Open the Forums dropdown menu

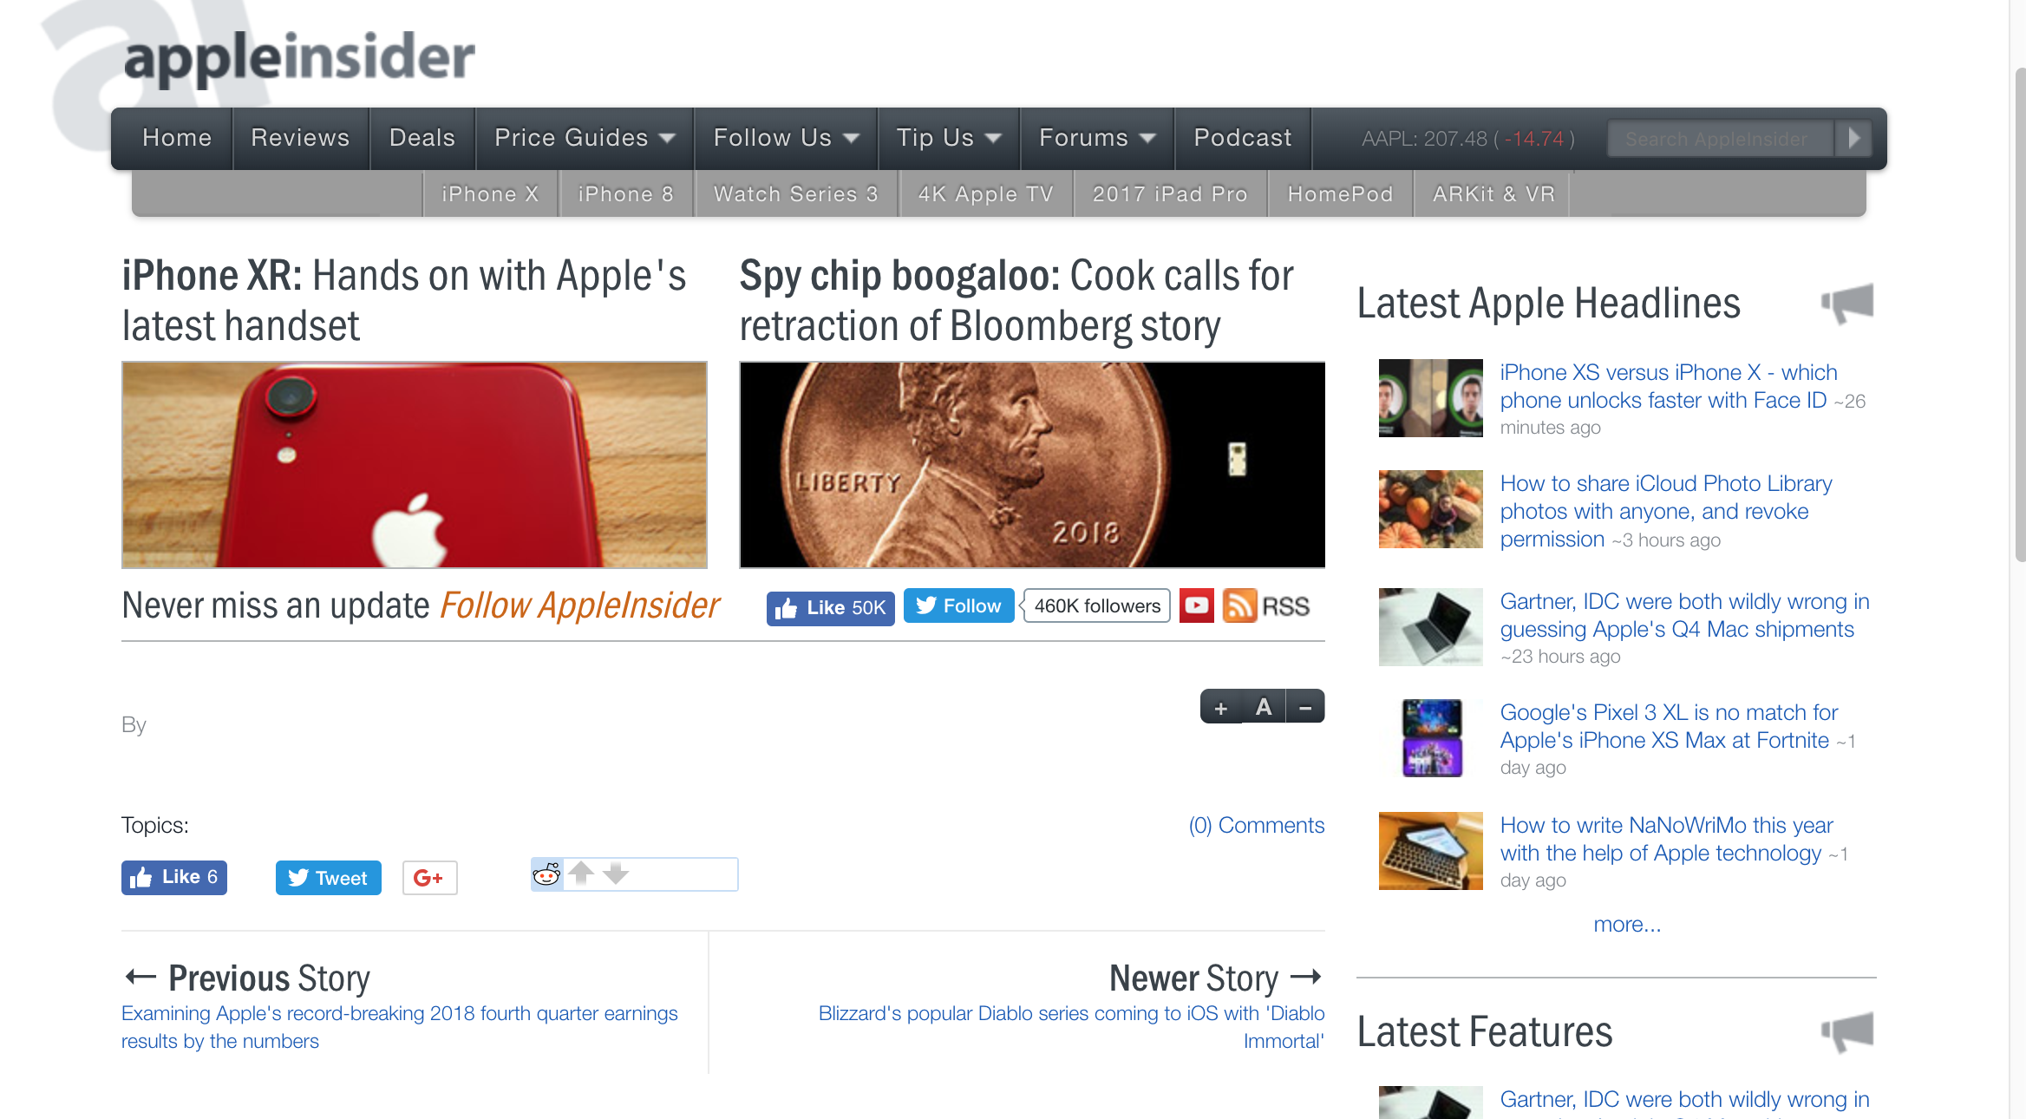click(x=1096, y=138)
